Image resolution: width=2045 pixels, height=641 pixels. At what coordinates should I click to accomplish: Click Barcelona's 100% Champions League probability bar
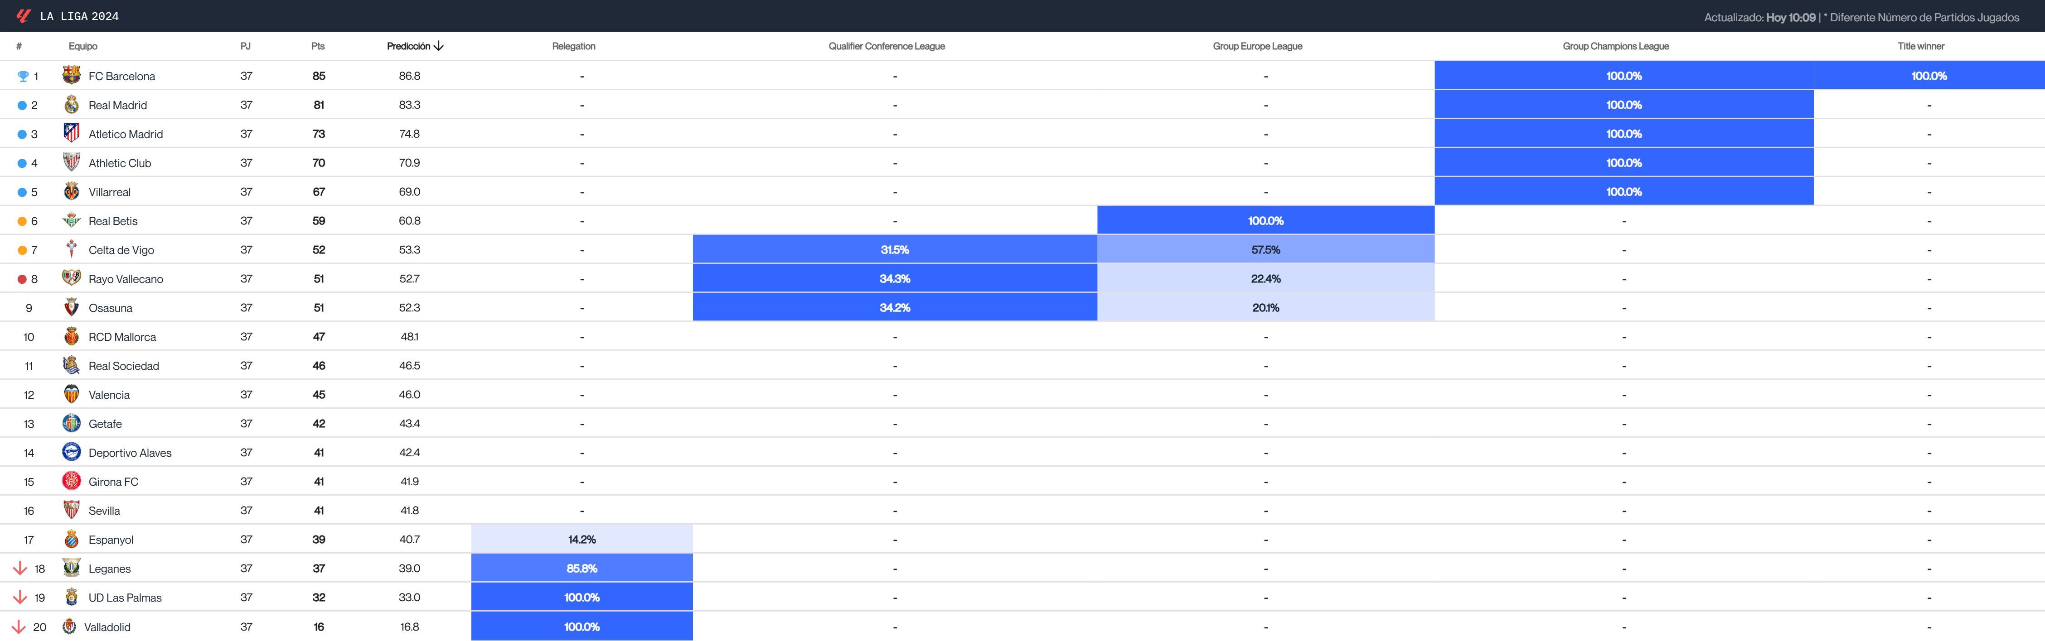pos(1624,75)
